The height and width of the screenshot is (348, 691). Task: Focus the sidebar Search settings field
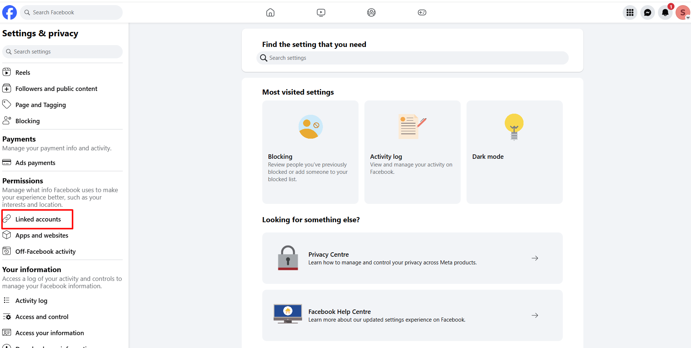(62, 52)
